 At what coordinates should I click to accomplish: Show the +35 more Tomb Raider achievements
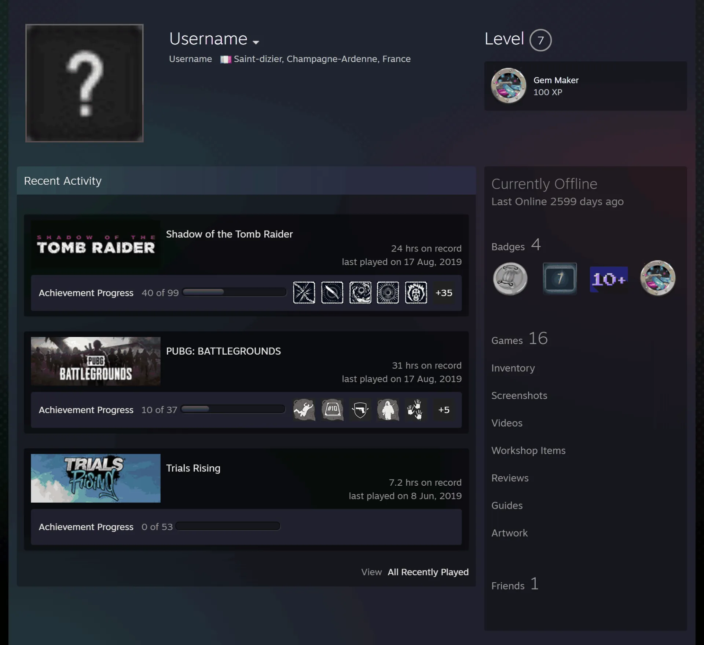coord(444,293)
